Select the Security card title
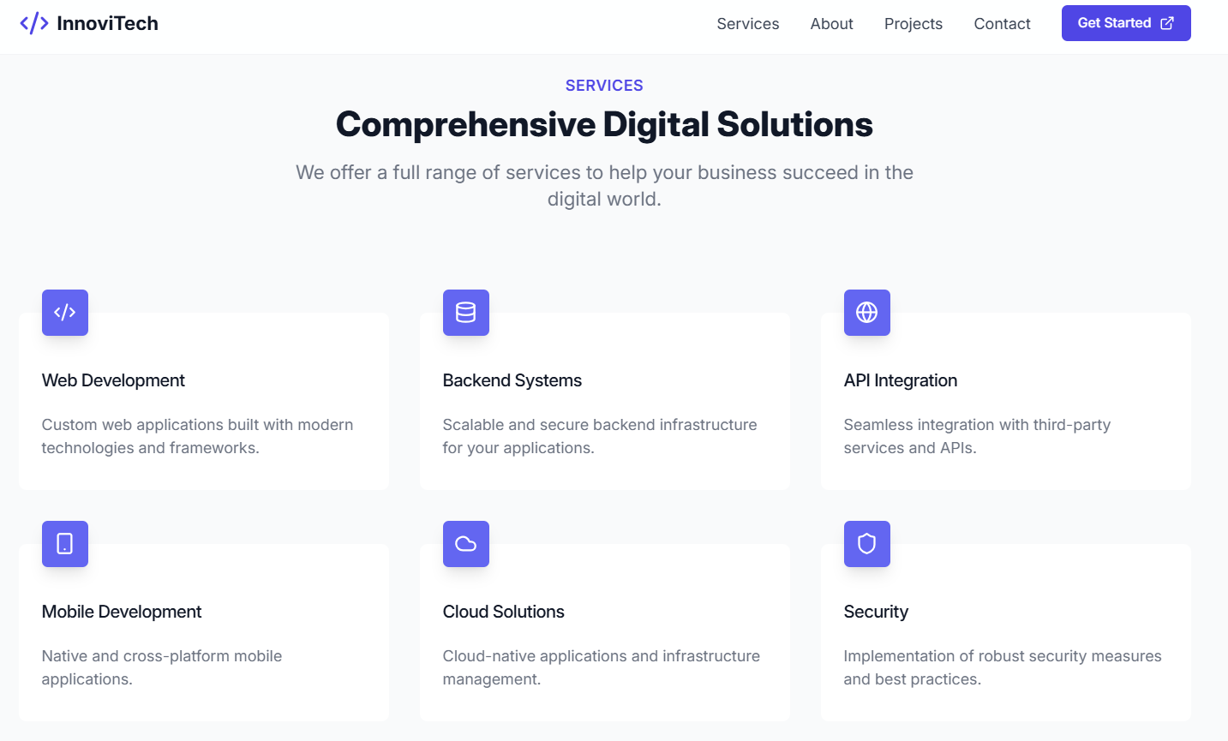Screen dimensions: 1228x741 click(x=876, y=612)
